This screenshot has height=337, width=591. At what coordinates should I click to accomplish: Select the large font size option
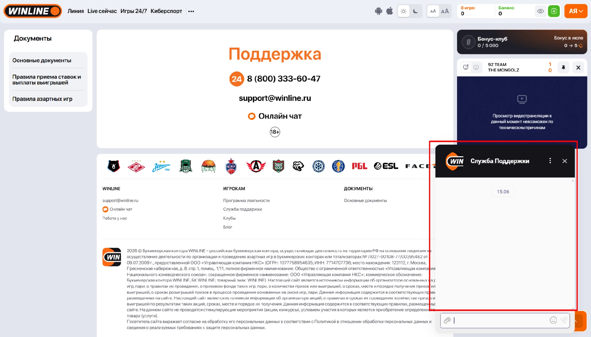pyautogui.click(x=445, y=11)
